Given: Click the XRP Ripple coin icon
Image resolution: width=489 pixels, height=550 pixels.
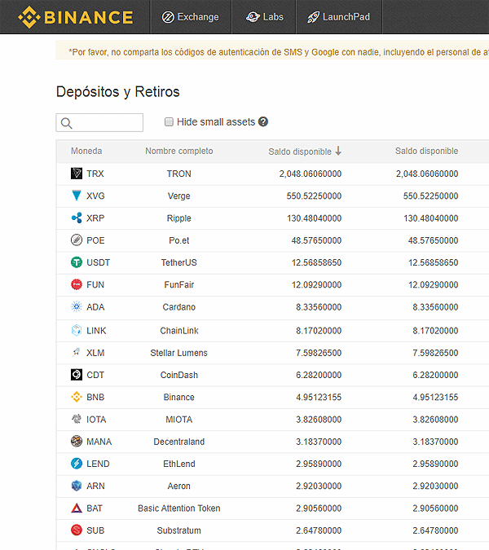Looking at the screenshot, I should pyautogui.click(x=77, y=218).
